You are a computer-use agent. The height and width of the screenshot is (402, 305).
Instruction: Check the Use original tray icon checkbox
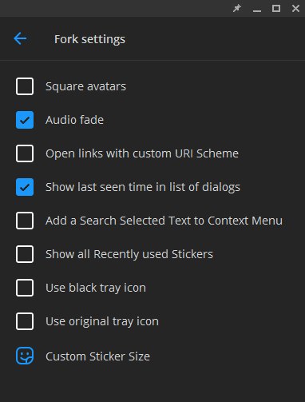[x=25, y=321]
